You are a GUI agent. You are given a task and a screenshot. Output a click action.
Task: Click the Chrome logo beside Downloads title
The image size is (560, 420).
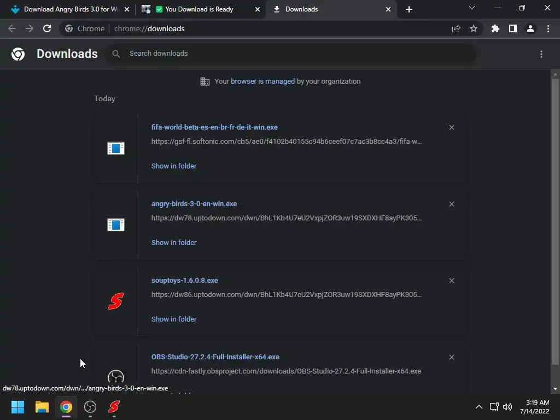point(18,54)
